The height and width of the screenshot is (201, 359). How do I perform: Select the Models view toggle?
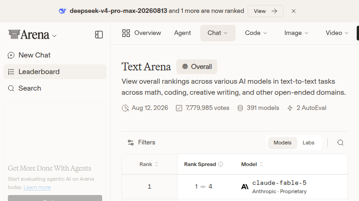point(283,143)
